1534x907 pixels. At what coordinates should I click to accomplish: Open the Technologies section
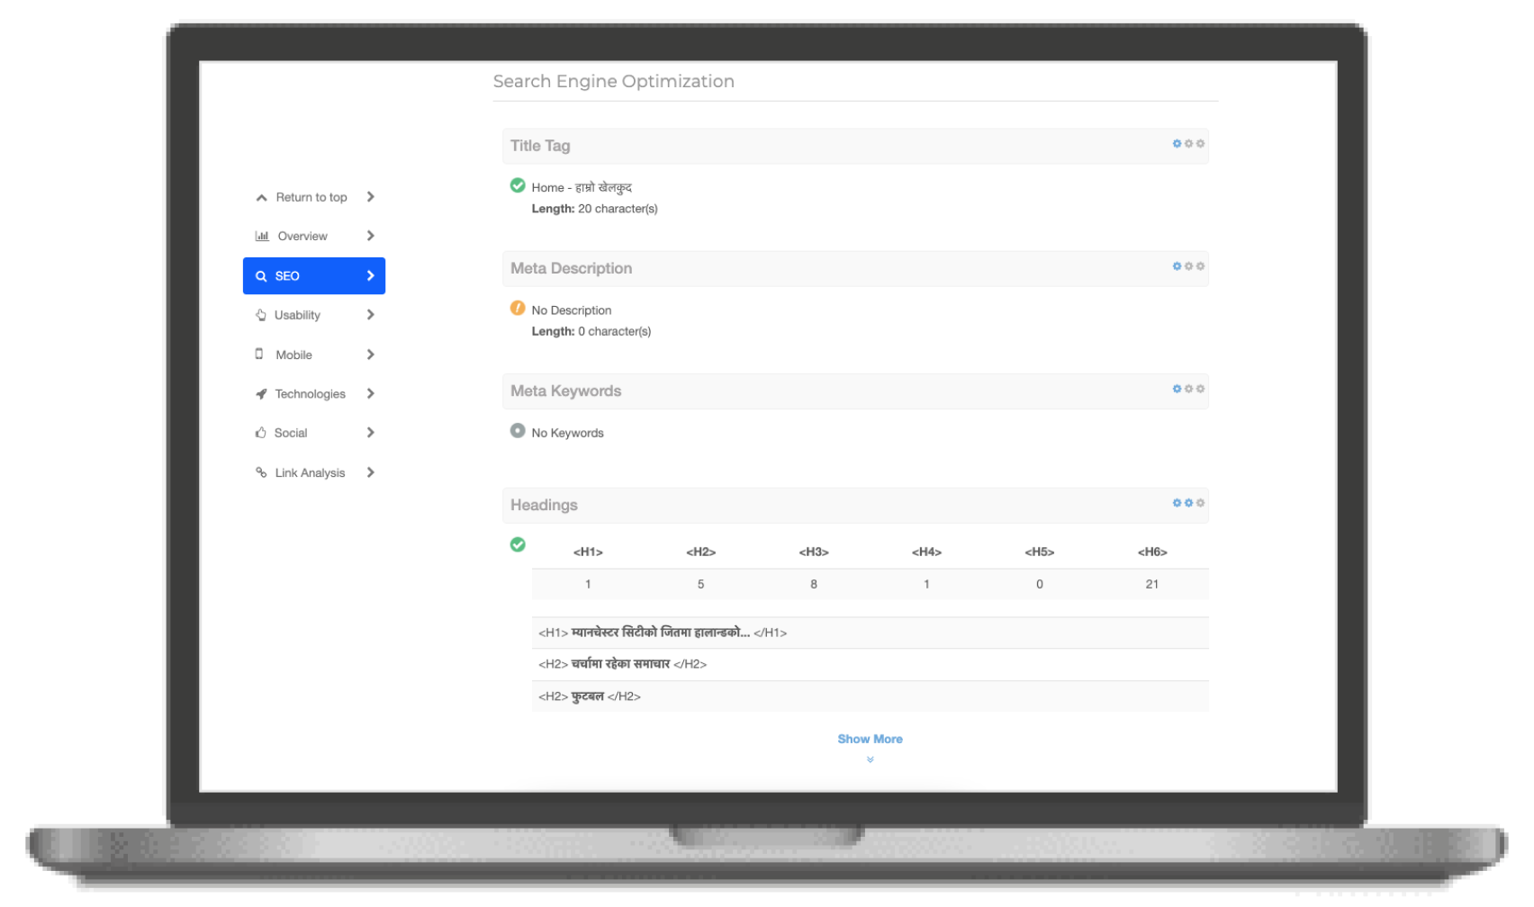coord(314,394)
